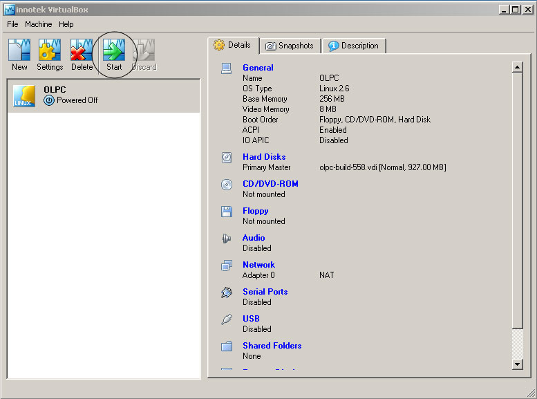Click the Powered Off status icon

[49, 100]
